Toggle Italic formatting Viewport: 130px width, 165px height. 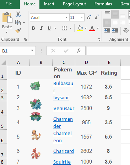click(41, 28)
